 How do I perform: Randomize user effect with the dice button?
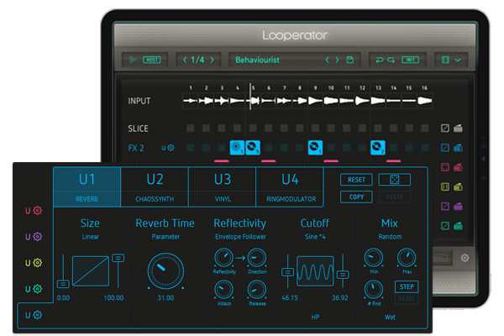point(395,180)
